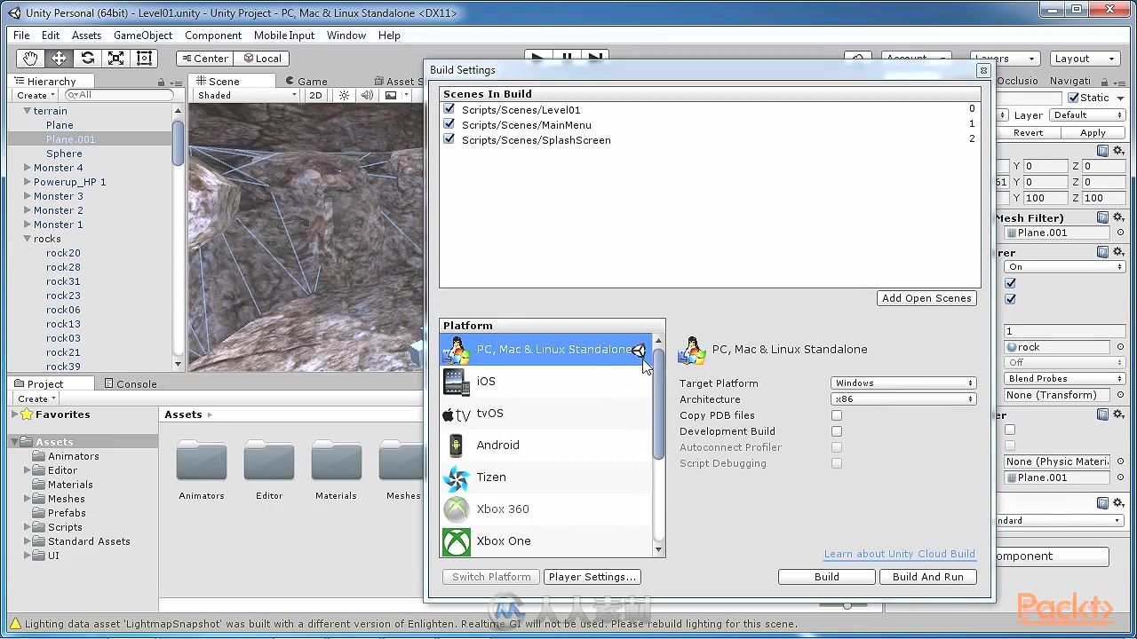Select Xbox One platform icon
This screenshot has width=1137, height=639.
point(457,541)
